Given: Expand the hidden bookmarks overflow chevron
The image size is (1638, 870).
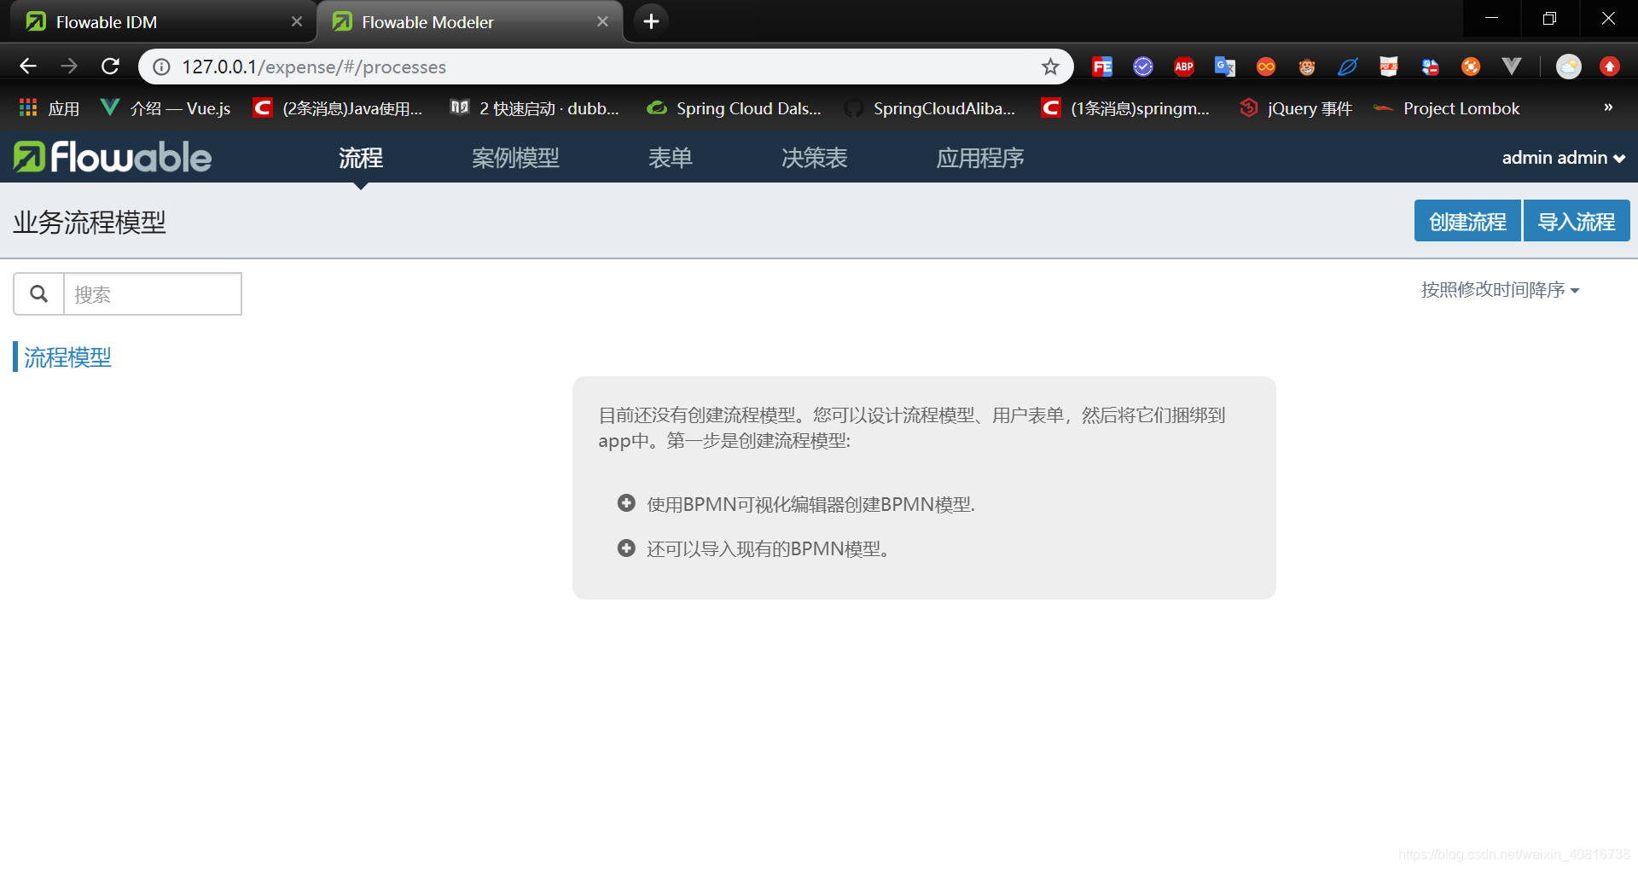Looking at the screenshot, I should 1607,107.
